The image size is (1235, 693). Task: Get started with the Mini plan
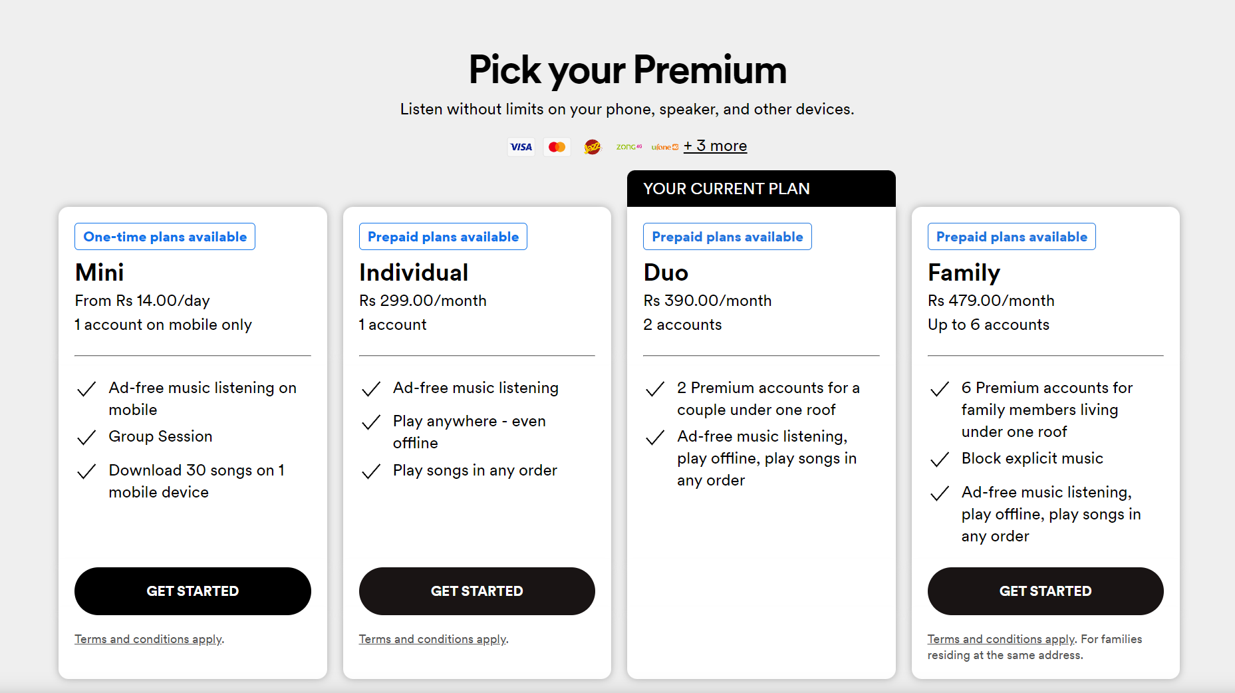(x=193, y=591)
